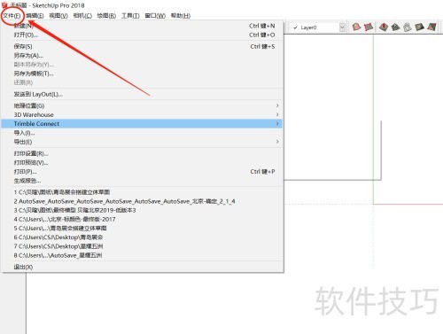Choose 新建(N) to create new model

143,26
